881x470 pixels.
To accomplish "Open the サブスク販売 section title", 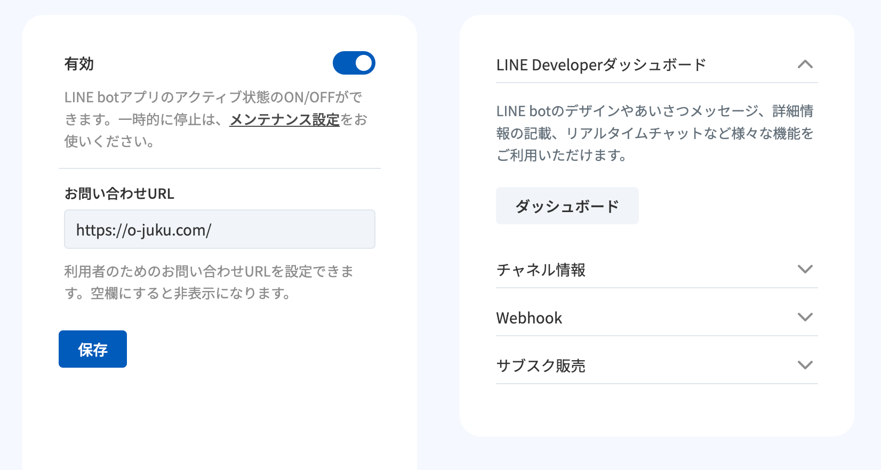I will pyautogui.click(x=541, y=366).
